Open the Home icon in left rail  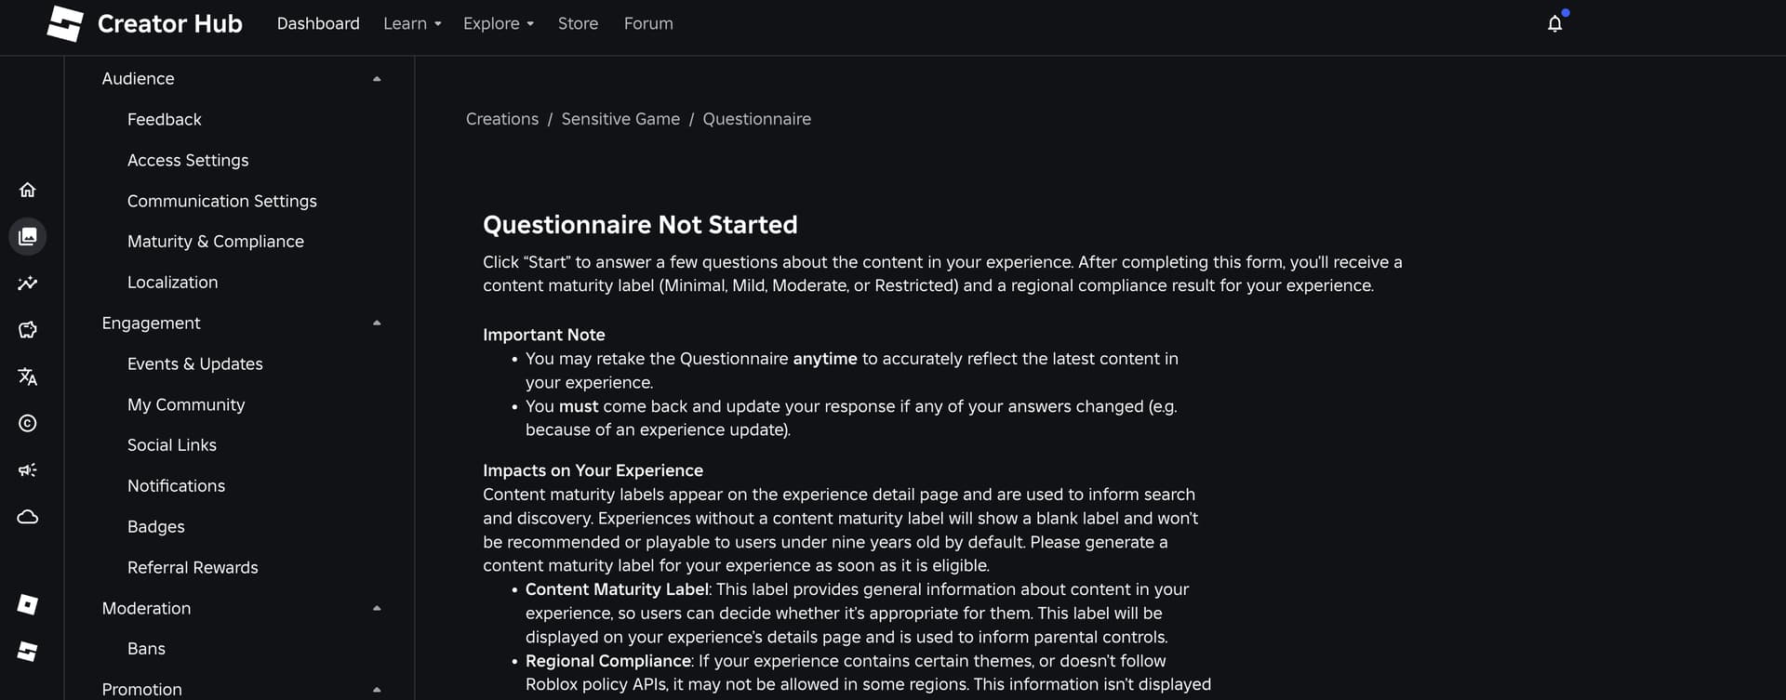(x=28, y=190)
